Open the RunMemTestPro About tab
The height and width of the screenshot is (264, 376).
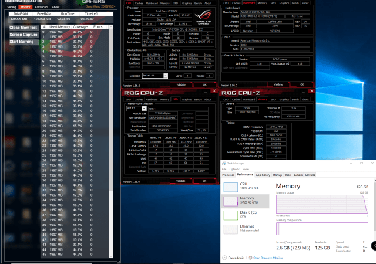pyautogui.click(x=56, y=7)
